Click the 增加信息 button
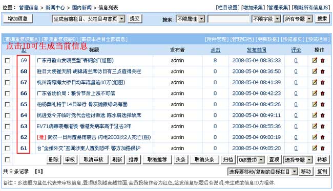Image resolution: width=333 pixels, height=191 pixels. click(x=18, y=18)
